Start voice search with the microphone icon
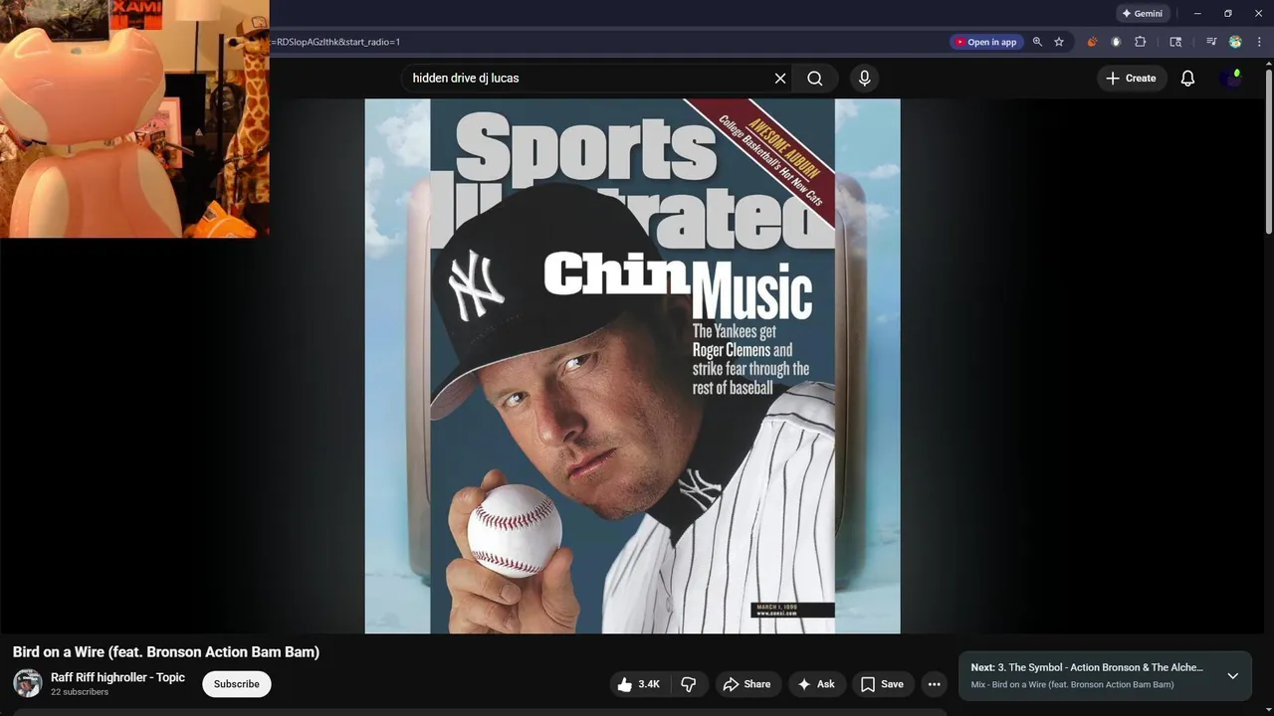This screenshot has width=1274, height=716. pos(864,79)
